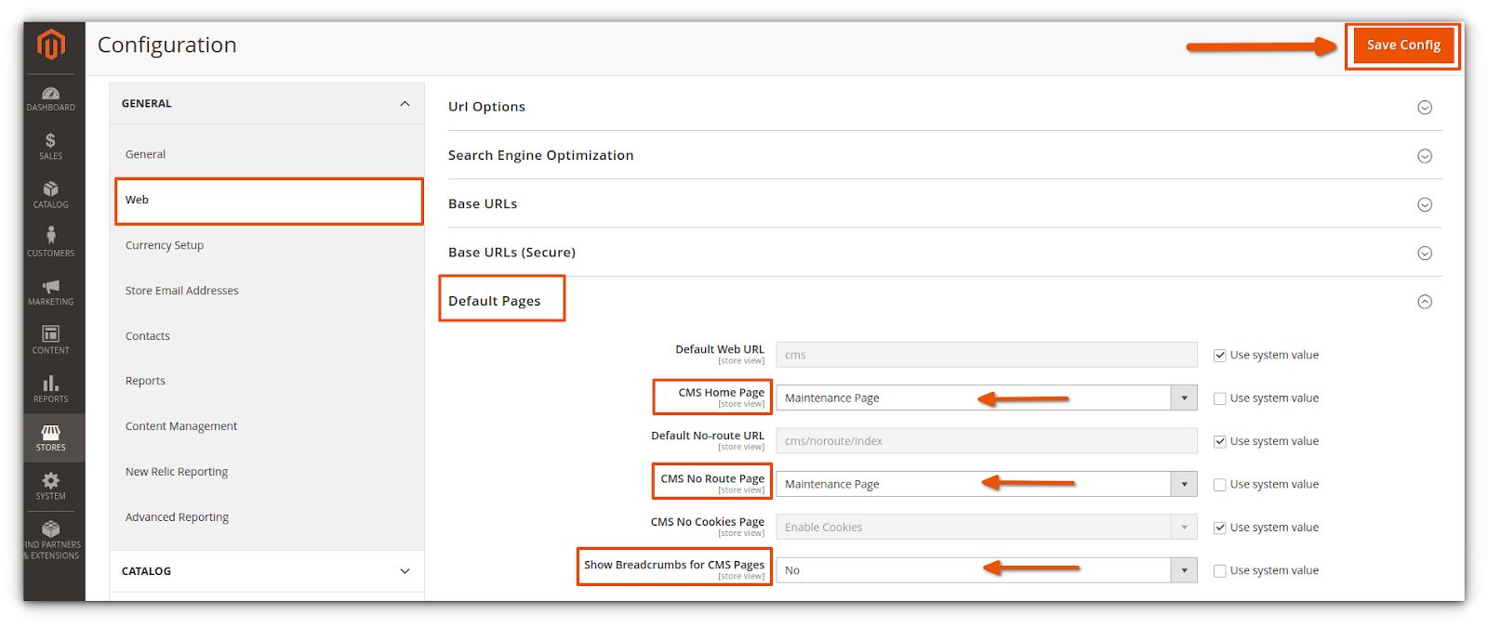Click the Default No-route URL field
This screenshot has width=1488, height=626.
pyautogui.click(x=987, y=441)
